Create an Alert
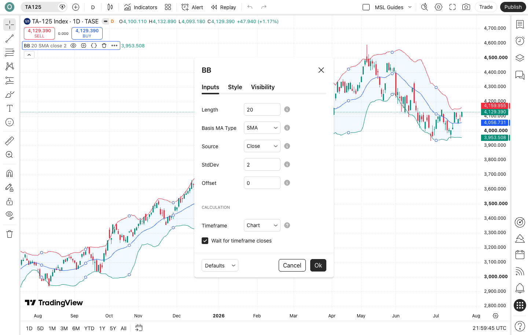This screenshot has width=528, height=335. 192,7
